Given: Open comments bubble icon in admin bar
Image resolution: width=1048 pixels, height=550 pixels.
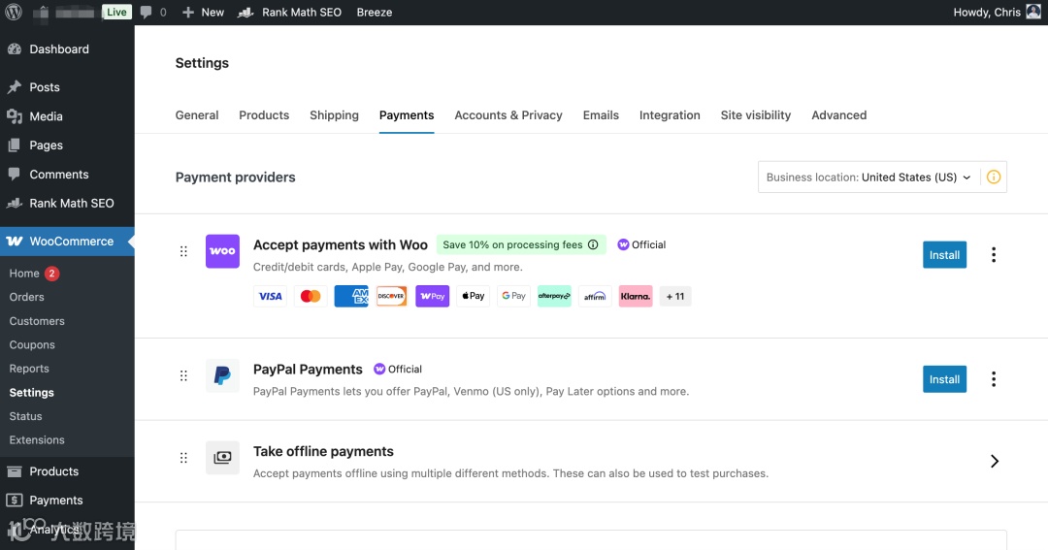Looking at the screenshot, I should 146,12.
